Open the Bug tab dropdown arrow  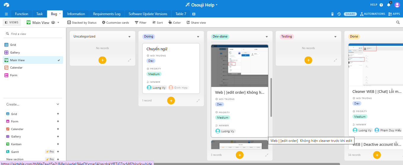[x=60, y=14]
